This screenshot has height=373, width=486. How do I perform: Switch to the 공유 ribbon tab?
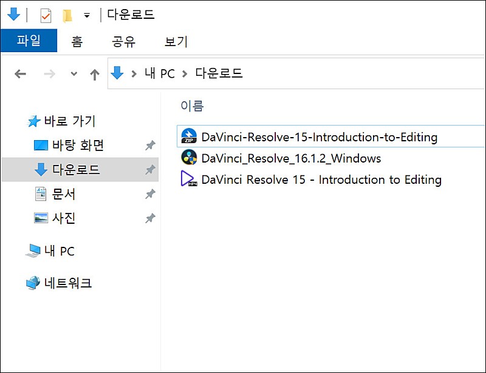pyautogui.click(x=123, y=41)
